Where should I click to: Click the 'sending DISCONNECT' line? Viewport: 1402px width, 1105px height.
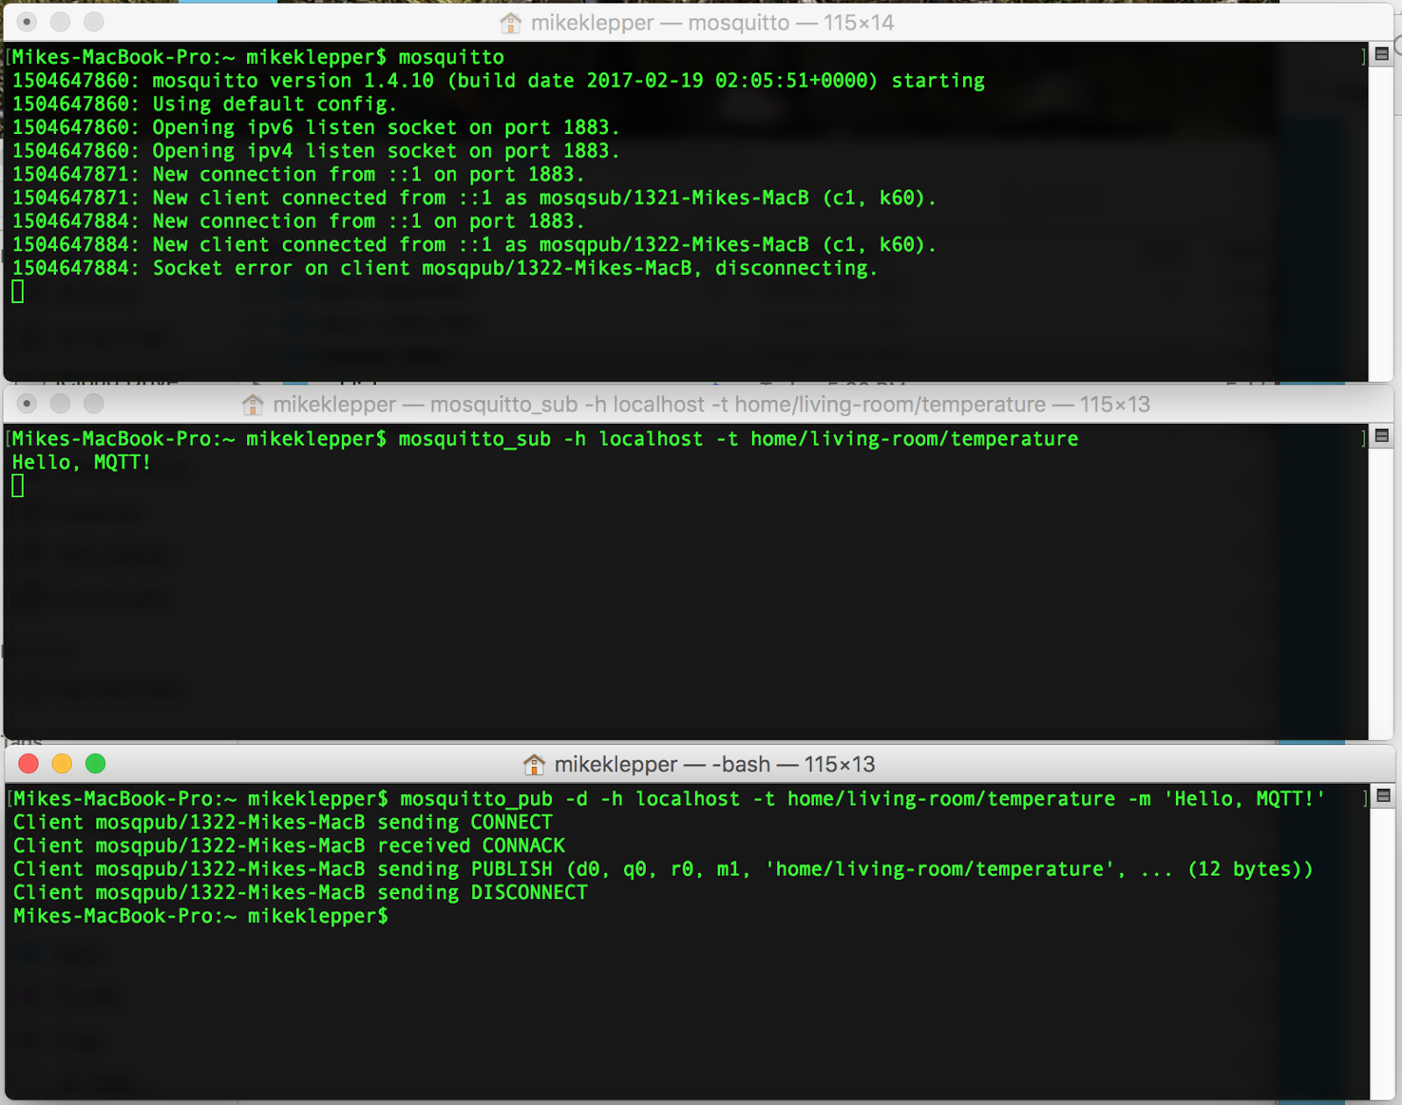tap(301, 893)
